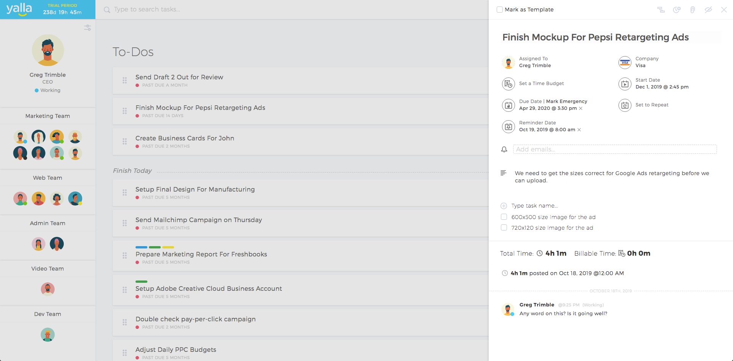
Task: Open the Marketing Team section
Action: (x=48, y=116)
